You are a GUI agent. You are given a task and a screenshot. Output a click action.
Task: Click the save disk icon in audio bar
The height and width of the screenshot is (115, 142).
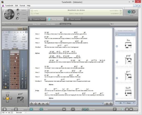pos(107,103)
